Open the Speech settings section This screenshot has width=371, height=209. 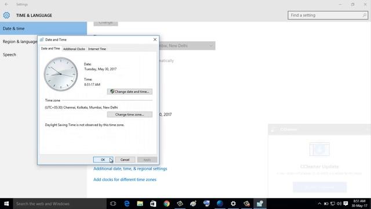[x=9, y=55]
